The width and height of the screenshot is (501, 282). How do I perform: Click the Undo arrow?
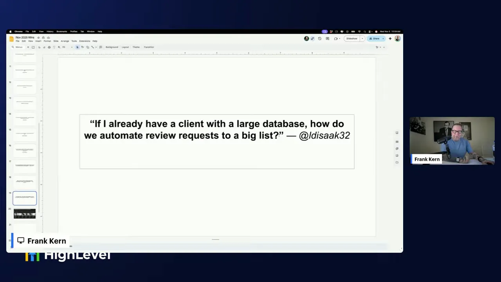(39, 47)
